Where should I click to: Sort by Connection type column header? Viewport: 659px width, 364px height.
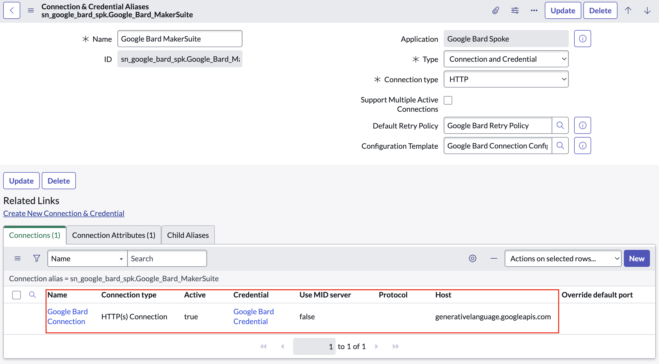pyautogui.click(x=129, y=295)
